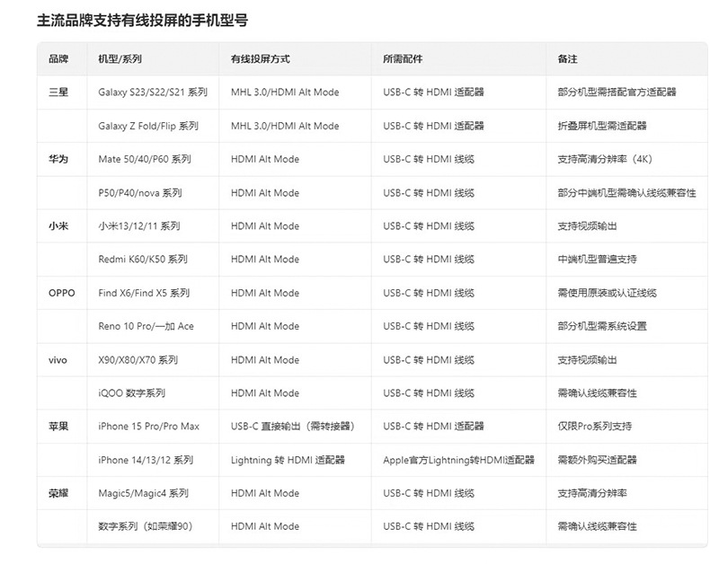Click 部分机型需系统设置 note
Image resolution: width=710 pixels, height=564 pixels.
[602, 326]
